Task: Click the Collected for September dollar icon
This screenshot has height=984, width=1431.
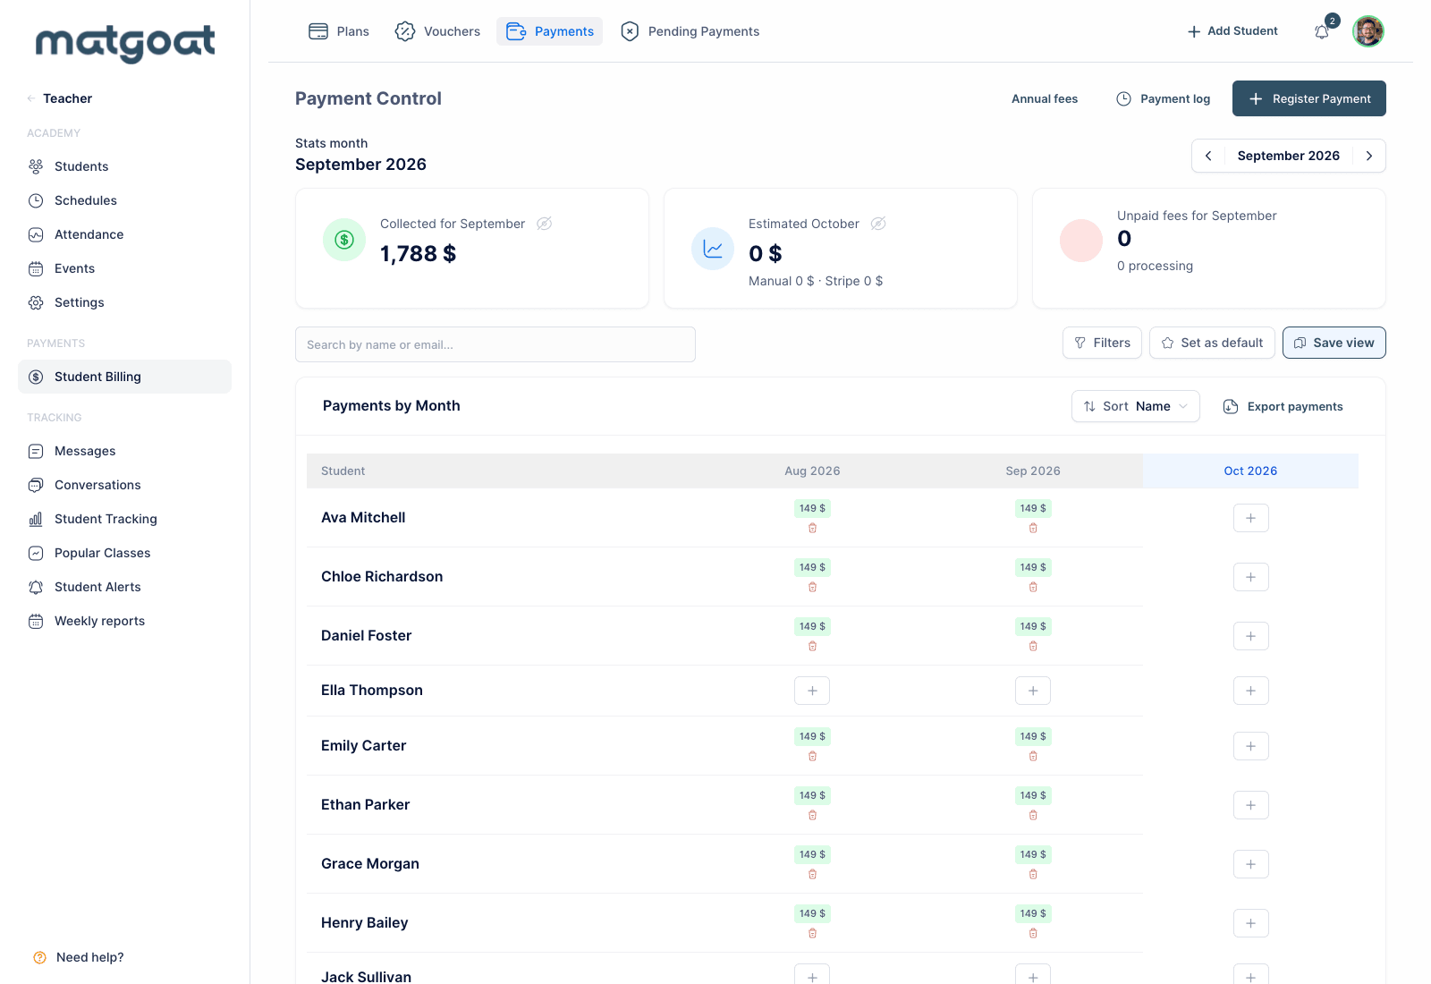Action: click(344, 240)
